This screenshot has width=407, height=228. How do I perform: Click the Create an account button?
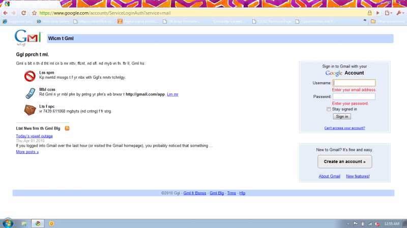pyautogui.click(x=345, y=161)
